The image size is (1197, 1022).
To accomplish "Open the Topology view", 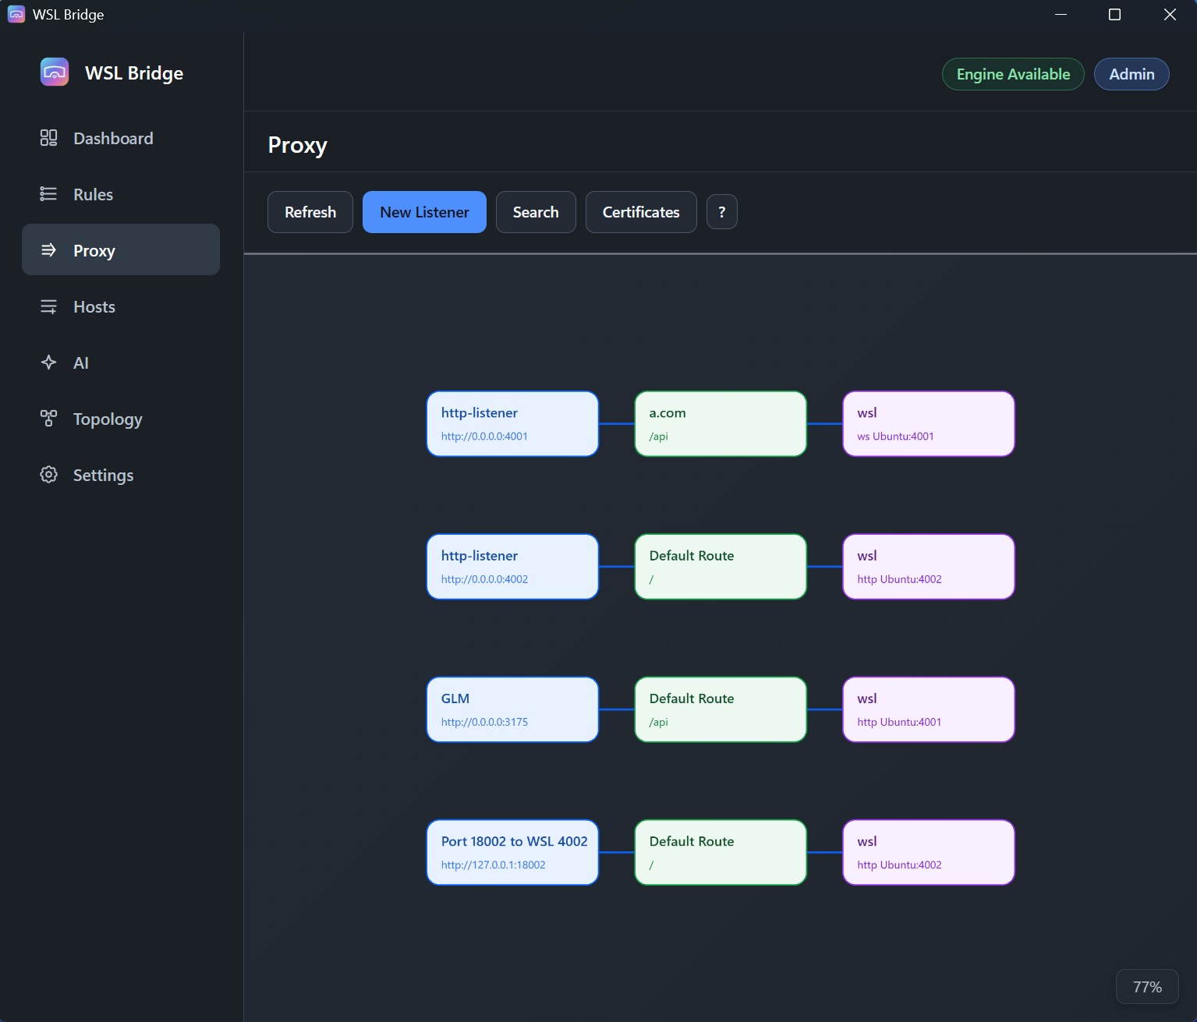I will click(121, 419).
